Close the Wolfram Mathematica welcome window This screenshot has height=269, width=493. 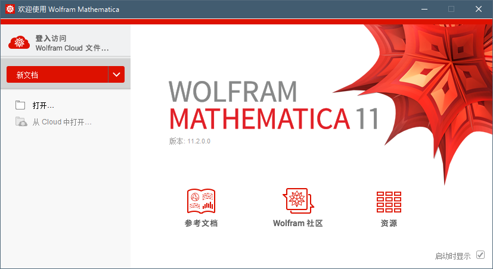pyautogui.click(x=479, y=9)
